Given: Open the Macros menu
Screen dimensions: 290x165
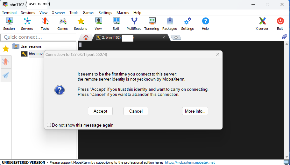Looking at the screenshot, I should (123, 13).
